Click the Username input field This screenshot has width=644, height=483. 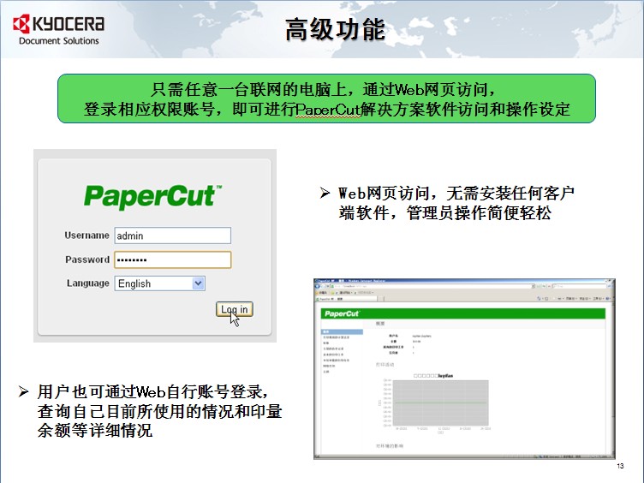point(172,236)
